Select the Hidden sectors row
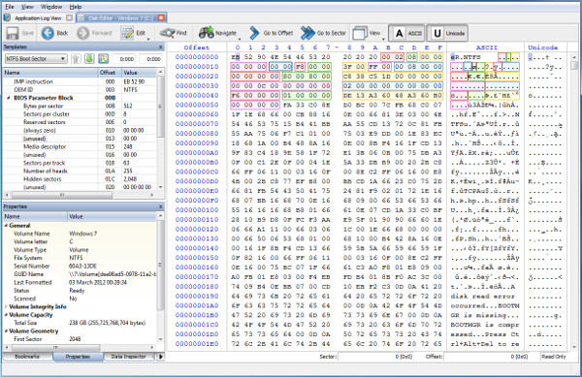582x377 pixels. [x=81, y=179]
